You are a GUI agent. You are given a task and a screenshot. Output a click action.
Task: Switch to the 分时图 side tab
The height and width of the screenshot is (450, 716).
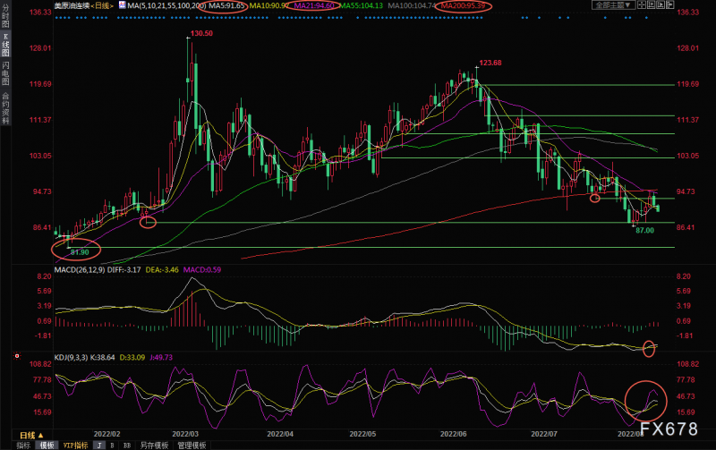pyautogui.click(x=5, y=15)
